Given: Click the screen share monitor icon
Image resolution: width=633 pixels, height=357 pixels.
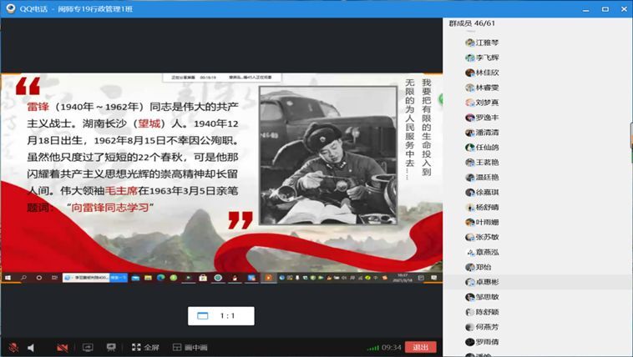Looking at the screenshot, I should pos(87,347).
